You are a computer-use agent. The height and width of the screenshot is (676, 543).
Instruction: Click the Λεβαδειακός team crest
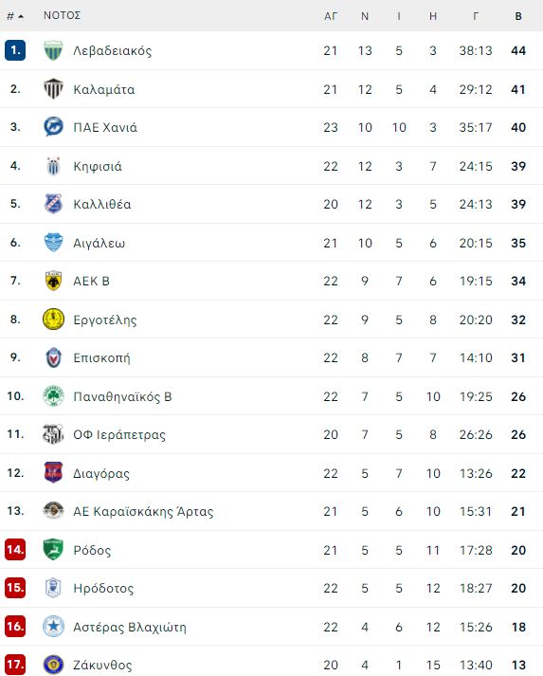tap(53, 50)
